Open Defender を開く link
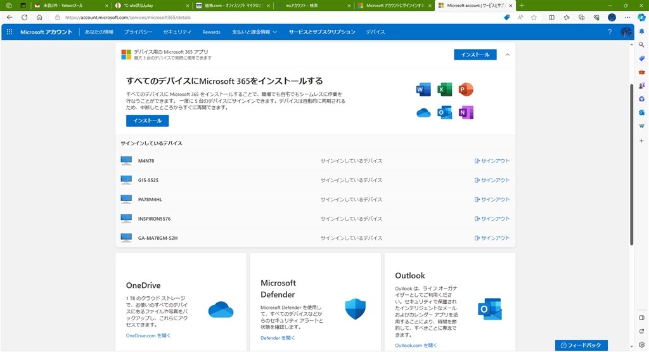649x352 pixels. point(278,338)
